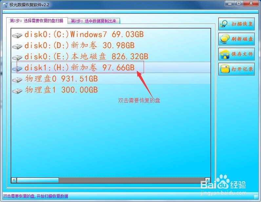The width and height of the screenshot is (261, 202).
Task: Switch to tab 第1步：选择需要恢复的盘扫描
Action: point(37,21)
